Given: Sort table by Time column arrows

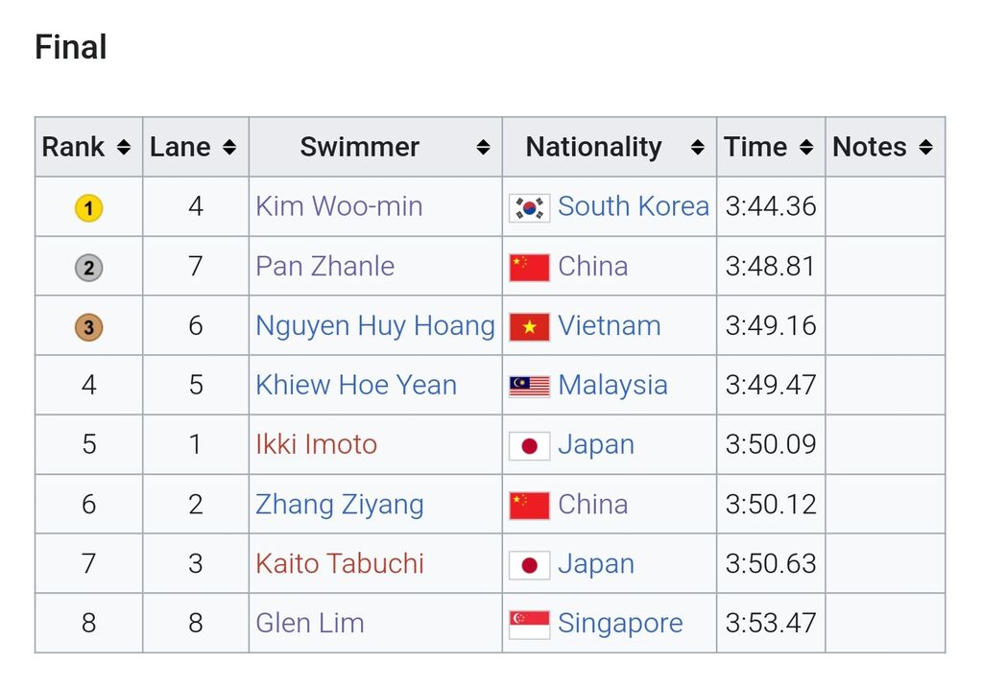Looking at the screenshot, I should pyautogui.click(x=806, y=148).
